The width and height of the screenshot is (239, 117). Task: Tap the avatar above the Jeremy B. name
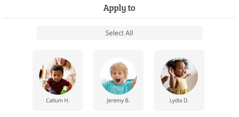pyautogui.click(x=118, y=76)
